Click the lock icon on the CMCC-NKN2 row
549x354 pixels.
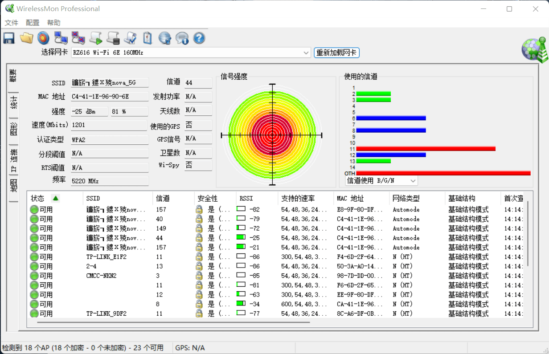click(199, 275)
